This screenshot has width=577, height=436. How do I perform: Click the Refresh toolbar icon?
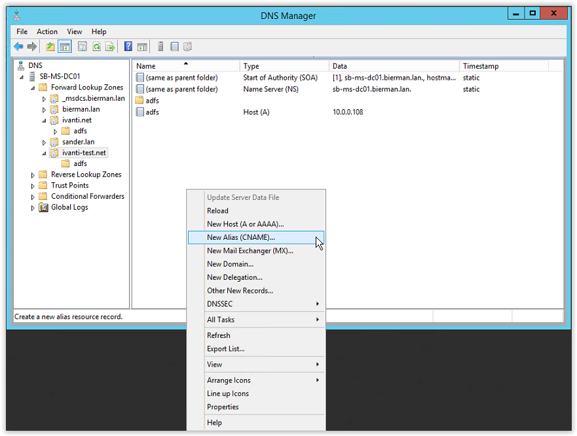[96, 46]
